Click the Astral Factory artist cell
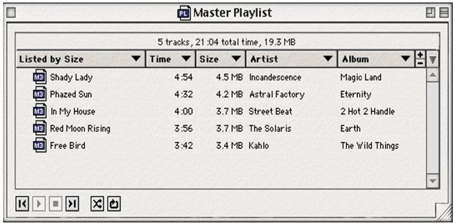 [x=277, y=95]
